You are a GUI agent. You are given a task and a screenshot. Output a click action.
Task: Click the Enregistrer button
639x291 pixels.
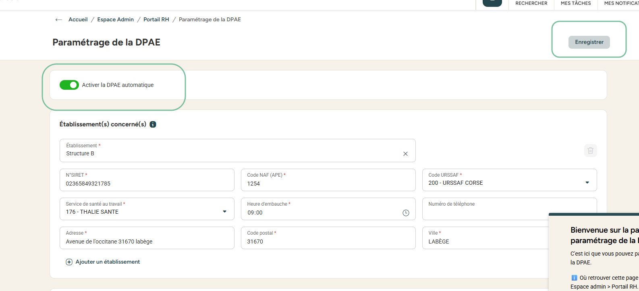(x=589, y=42)
